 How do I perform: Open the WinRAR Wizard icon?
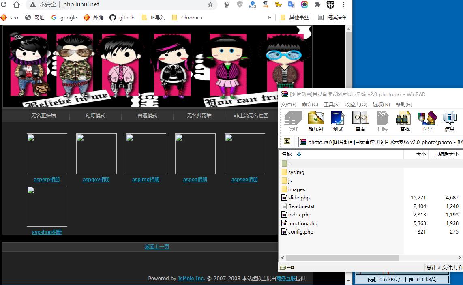pos(427,118)
